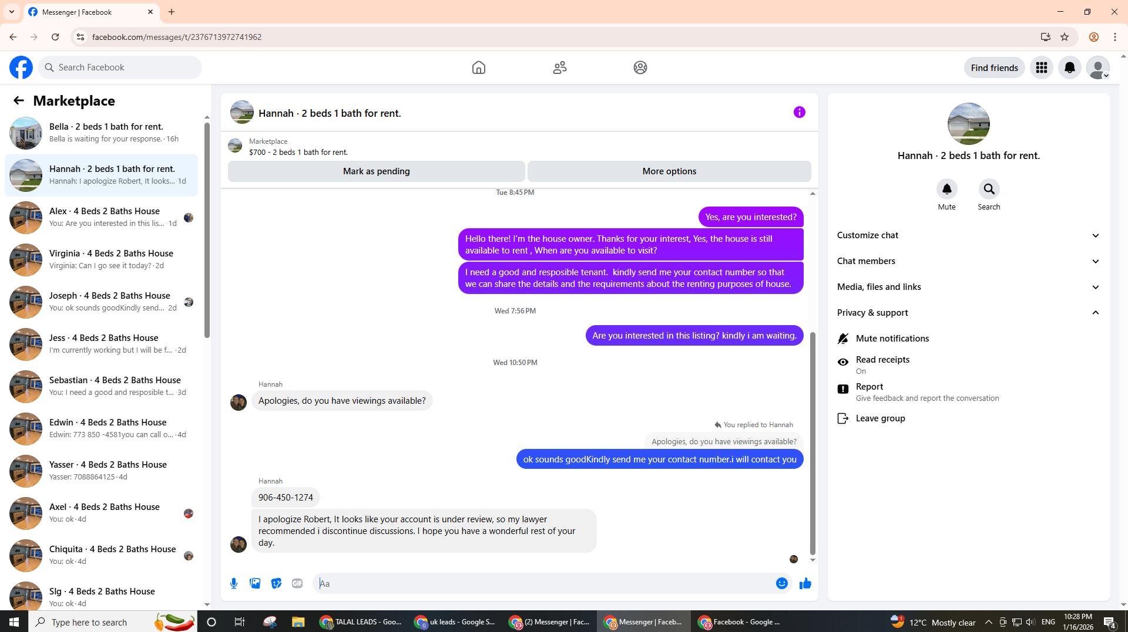Expand Chat members section
The height and width of the screenshot is (632, 1128).
[968, 261]
